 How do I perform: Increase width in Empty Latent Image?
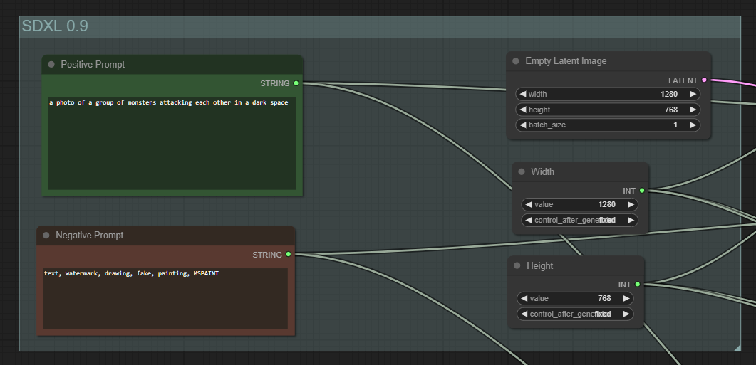pos(692,94)
